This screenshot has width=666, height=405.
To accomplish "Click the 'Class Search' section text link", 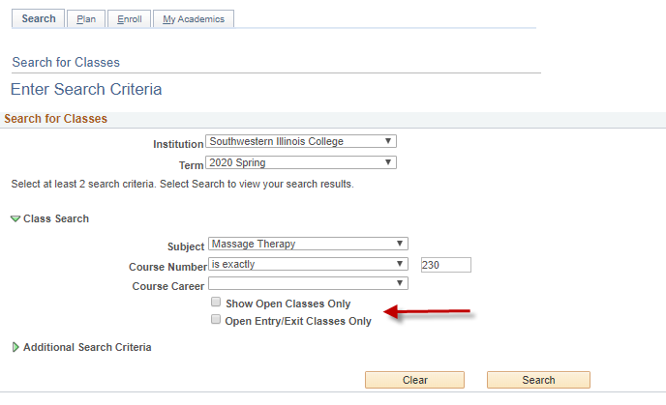I will click(x=56, y=219).
